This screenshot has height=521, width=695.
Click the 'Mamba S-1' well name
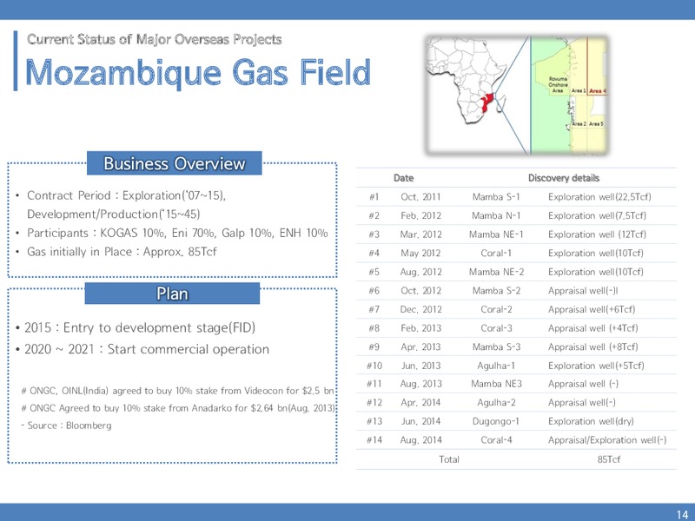pos(496,197)
